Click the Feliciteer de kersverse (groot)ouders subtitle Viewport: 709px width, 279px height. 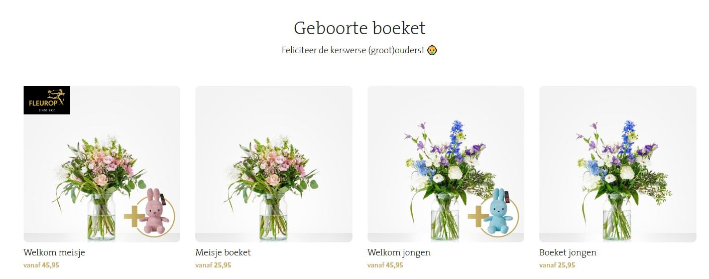[x=353, y=51]
